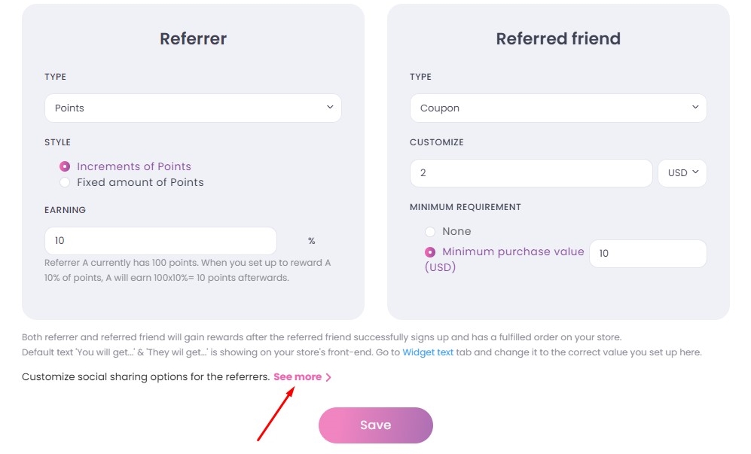Viewport: 751px width, 454px height.
Task: Click the Referred friend card heading
Action: coord(557,38)
